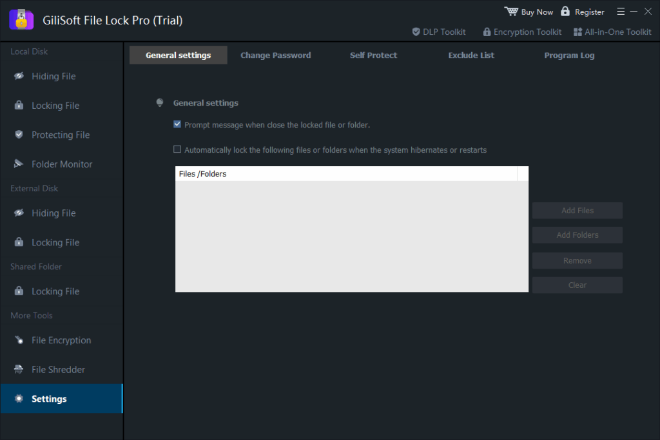Image resolution: width=660 pixels, height=440 pixels.
Task: Click the Add Files button
Action: pos(577,211)
